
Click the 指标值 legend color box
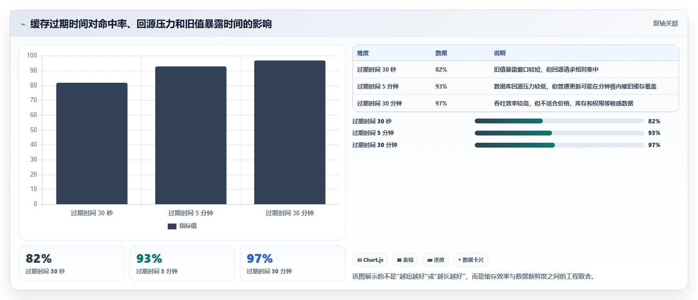pos(172,226)
